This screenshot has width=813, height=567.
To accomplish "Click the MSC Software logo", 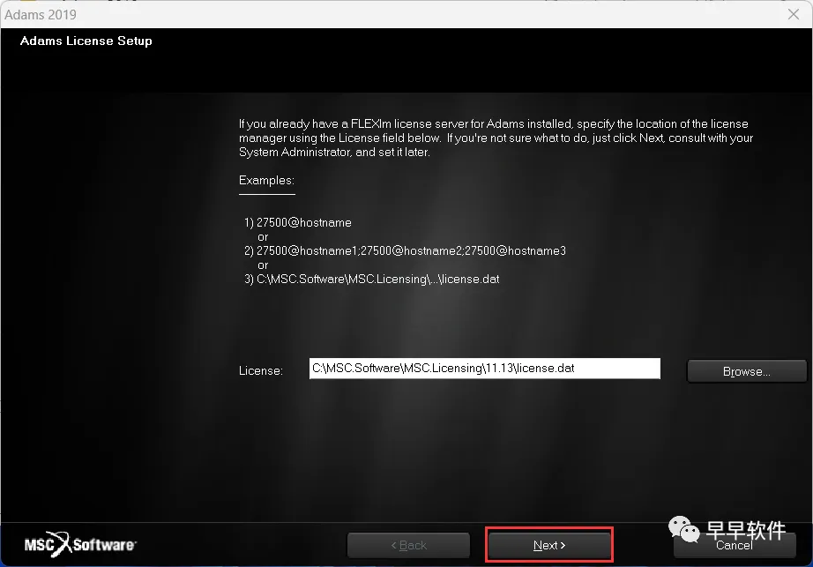I will pyautogui.click(x=80, y=544).
